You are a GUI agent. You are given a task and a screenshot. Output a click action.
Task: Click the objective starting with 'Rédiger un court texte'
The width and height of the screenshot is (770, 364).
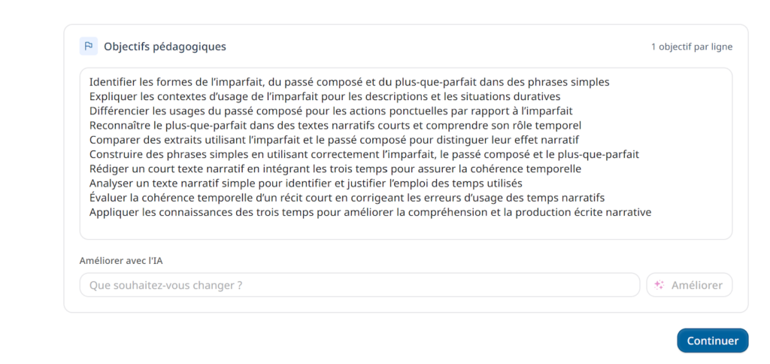point(335,168)
